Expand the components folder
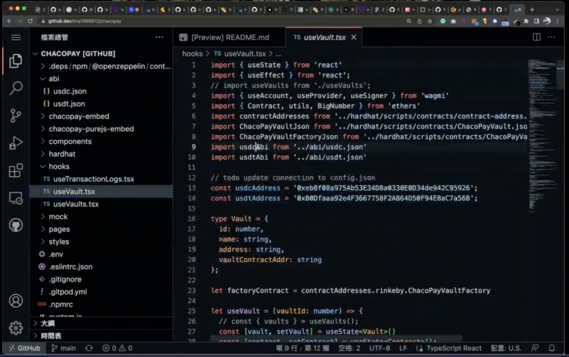This screenshot has height=357, width=569. pos(70,142)
